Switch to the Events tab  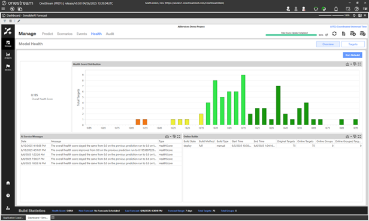point(81,34)
